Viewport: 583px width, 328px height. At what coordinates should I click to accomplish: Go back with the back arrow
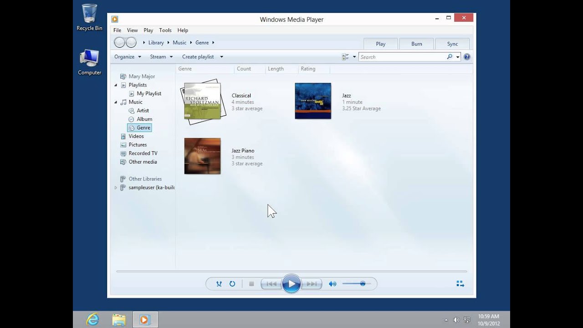[119, 42]
